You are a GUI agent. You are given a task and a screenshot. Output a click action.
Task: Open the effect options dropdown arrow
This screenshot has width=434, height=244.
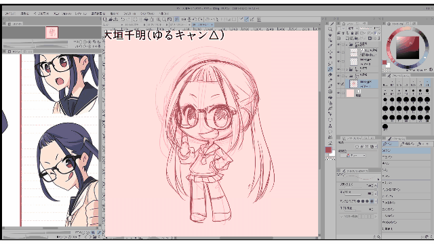pos(376,146)
